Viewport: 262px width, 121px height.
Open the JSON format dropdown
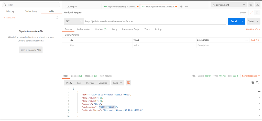click(x=118, y=83)
